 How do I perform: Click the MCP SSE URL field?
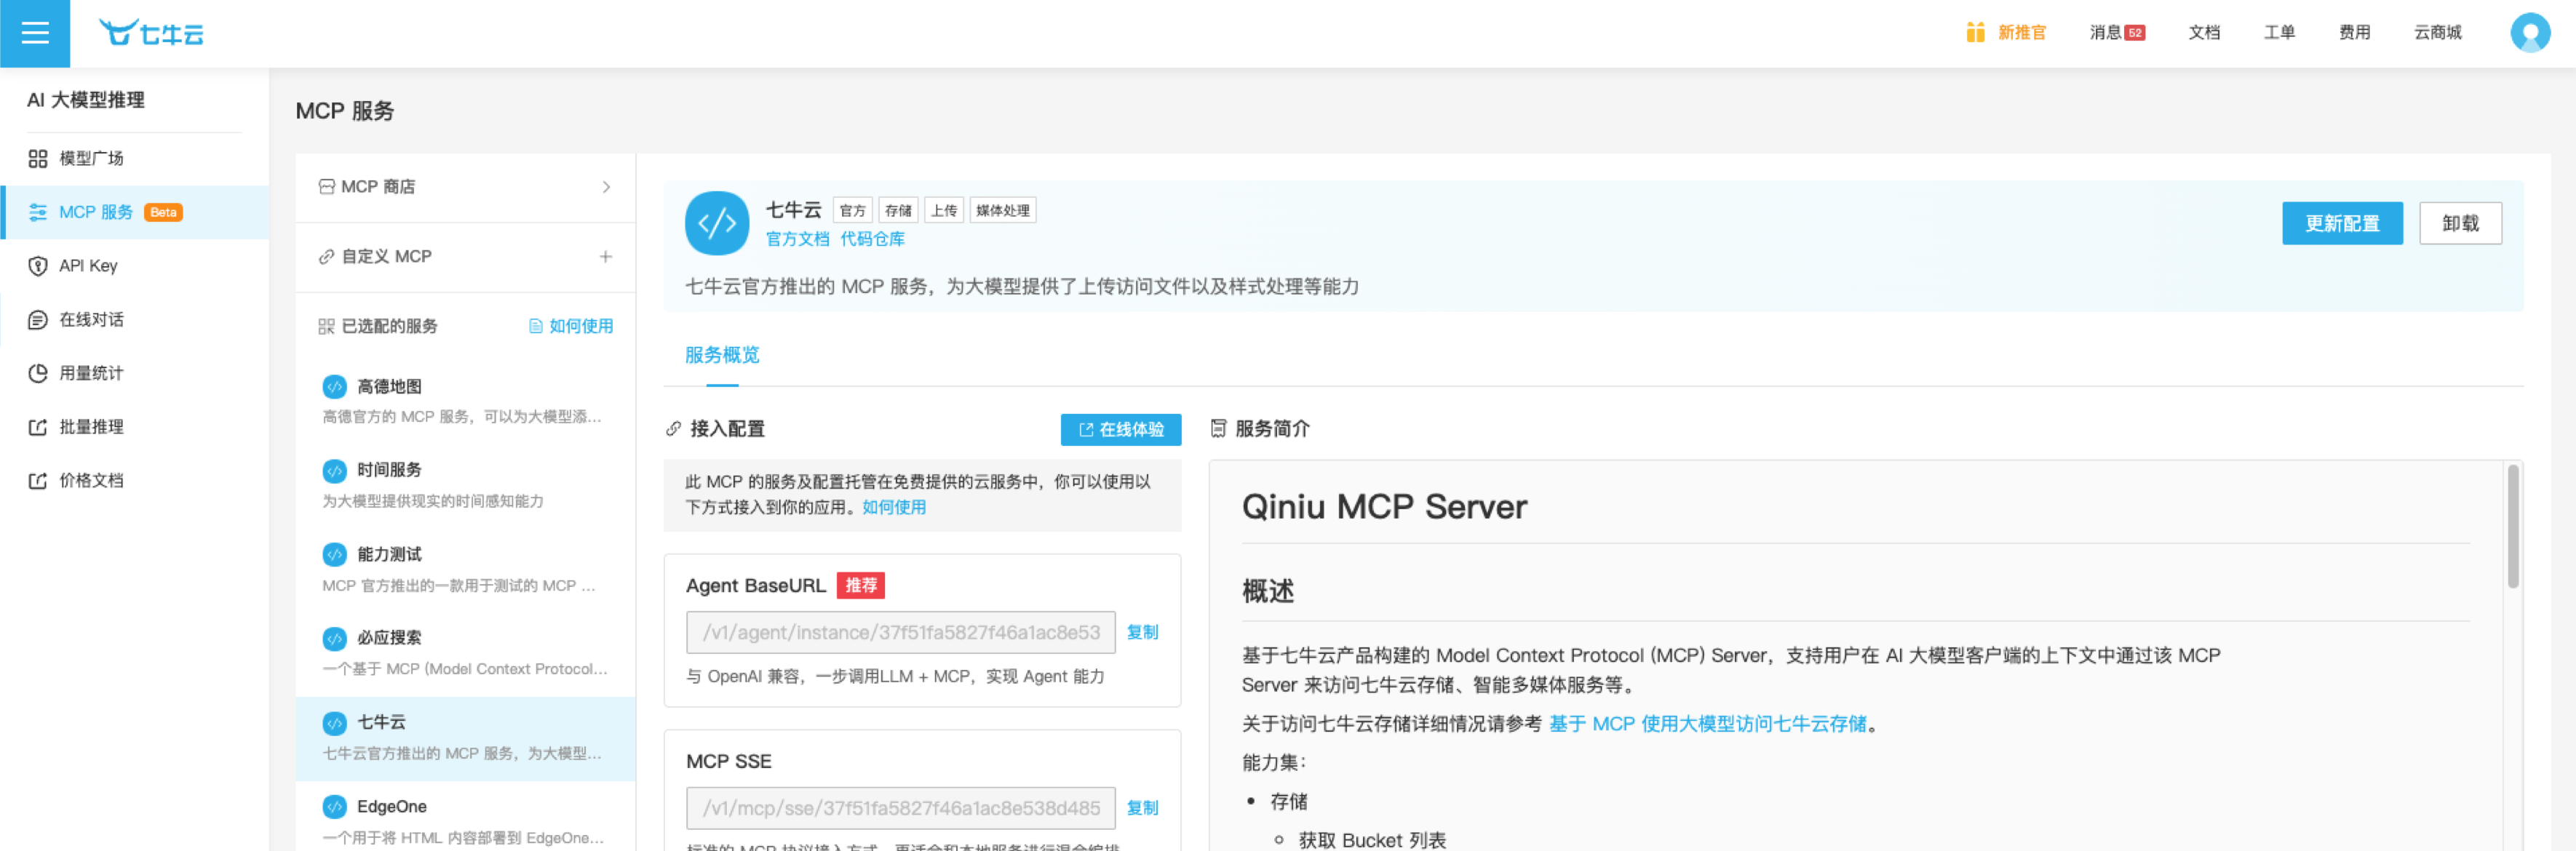pyautogui.click(x=900, y=808)
